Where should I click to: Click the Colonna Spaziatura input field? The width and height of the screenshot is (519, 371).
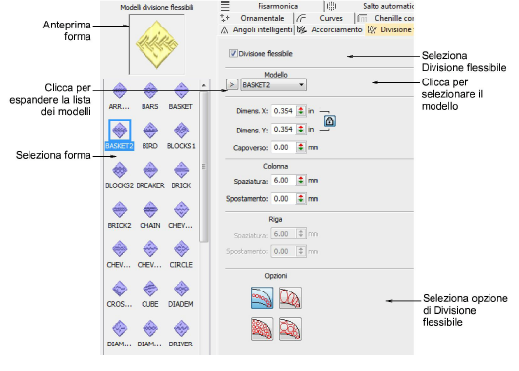point(283,180)
